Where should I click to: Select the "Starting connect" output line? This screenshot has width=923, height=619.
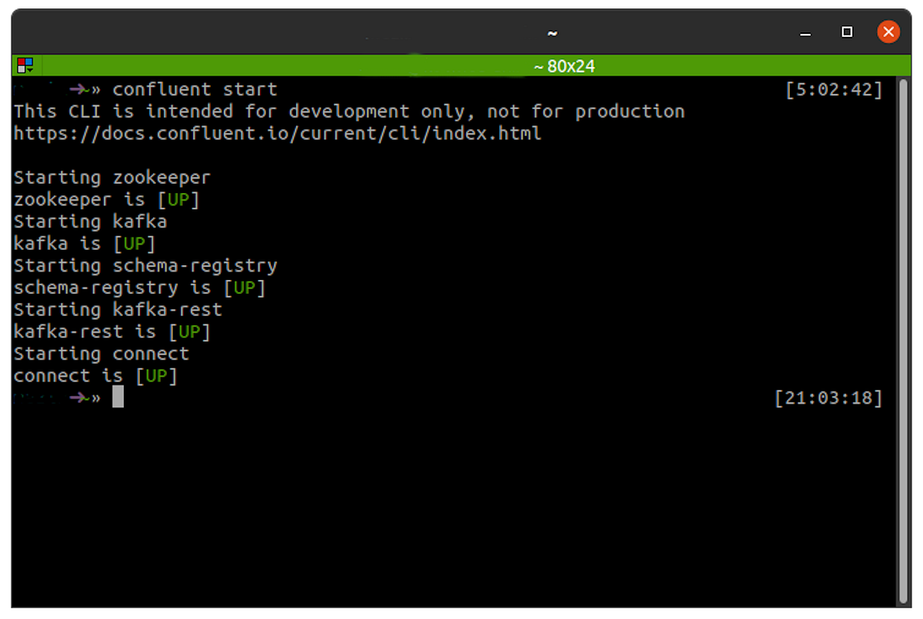pyautogui.click(x=101, y=353)
